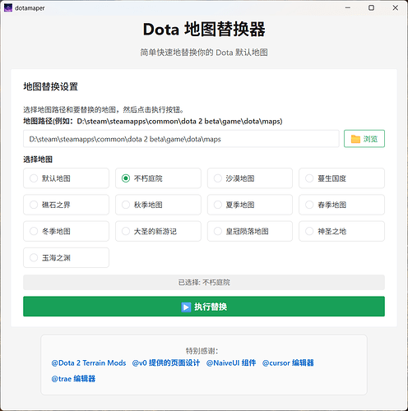
Task: Open the @trae 编辑器 link
Action: click(x=73, y=379)
